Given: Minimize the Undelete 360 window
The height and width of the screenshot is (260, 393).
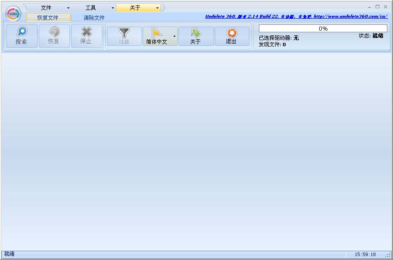Looking at the screenshot, I should 369,7.
